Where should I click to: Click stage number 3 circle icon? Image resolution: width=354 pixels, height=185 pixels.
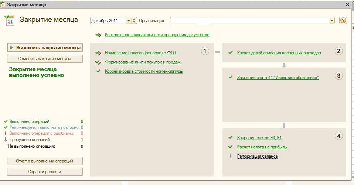click(339, 76)
